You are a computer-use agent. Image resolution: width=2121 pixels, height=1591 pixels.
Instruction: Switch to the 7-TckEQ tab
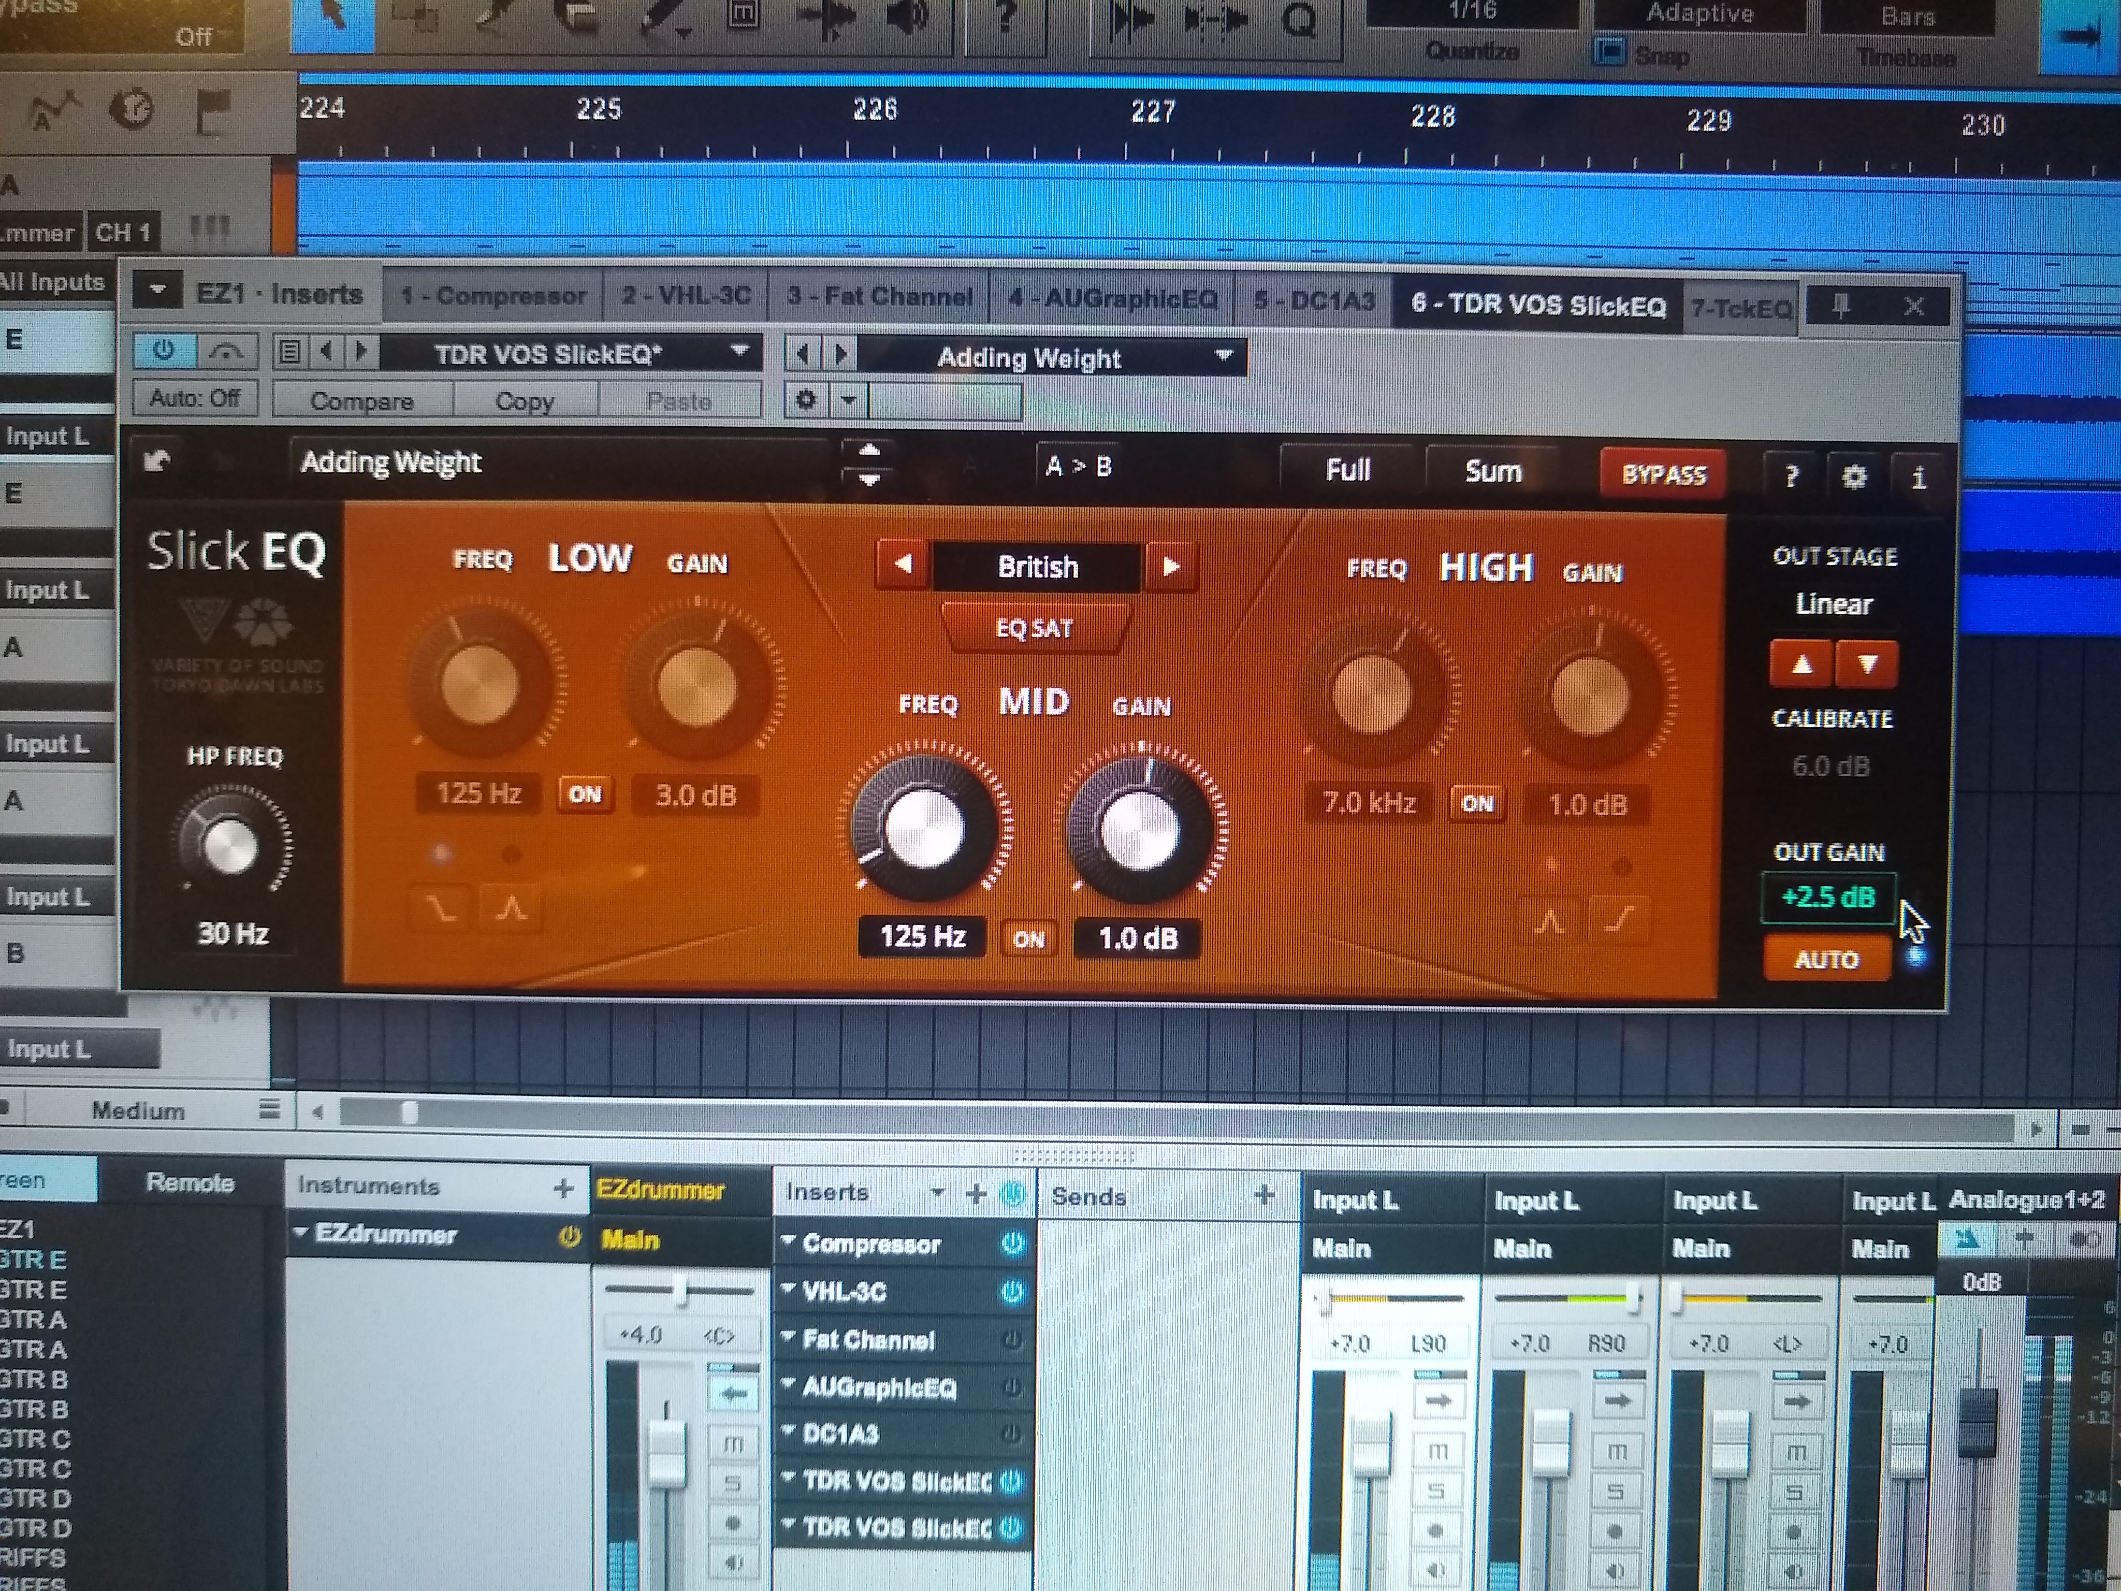pyautogui.click(x=1741, y=308)
